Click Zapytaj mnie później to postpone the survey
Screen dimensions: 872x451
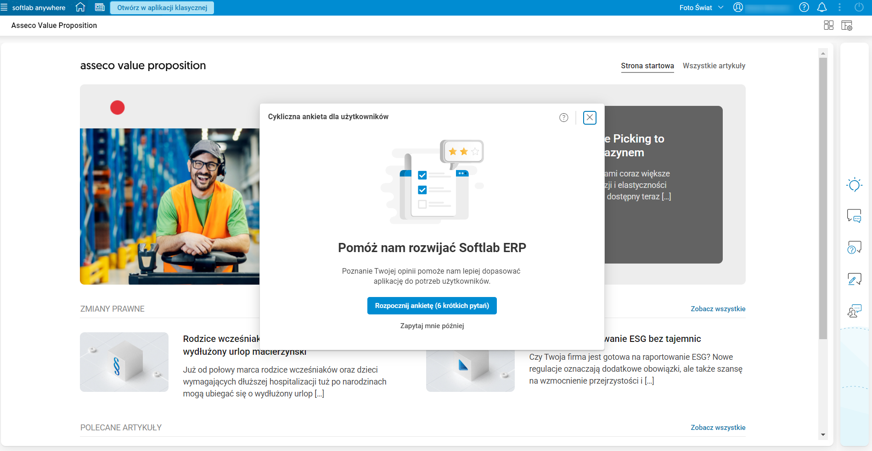point(432,325)
